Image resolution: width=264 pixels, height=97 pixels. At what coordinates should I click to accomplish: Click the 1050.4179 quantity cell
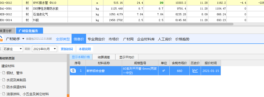point(113,14)
